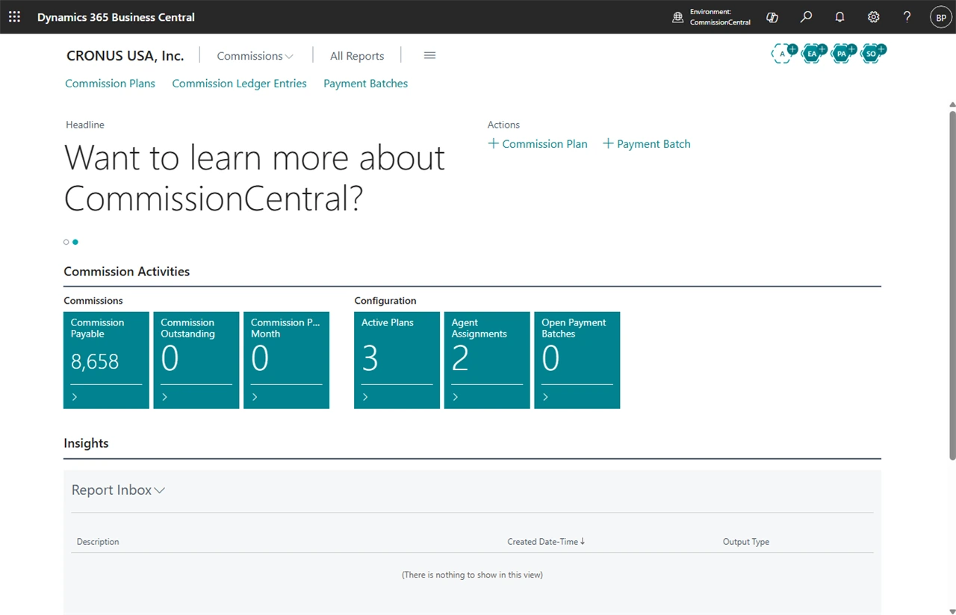Open the Commission P... Month tile
Viewport: 956px width, 615px height.
pos(287,360)
